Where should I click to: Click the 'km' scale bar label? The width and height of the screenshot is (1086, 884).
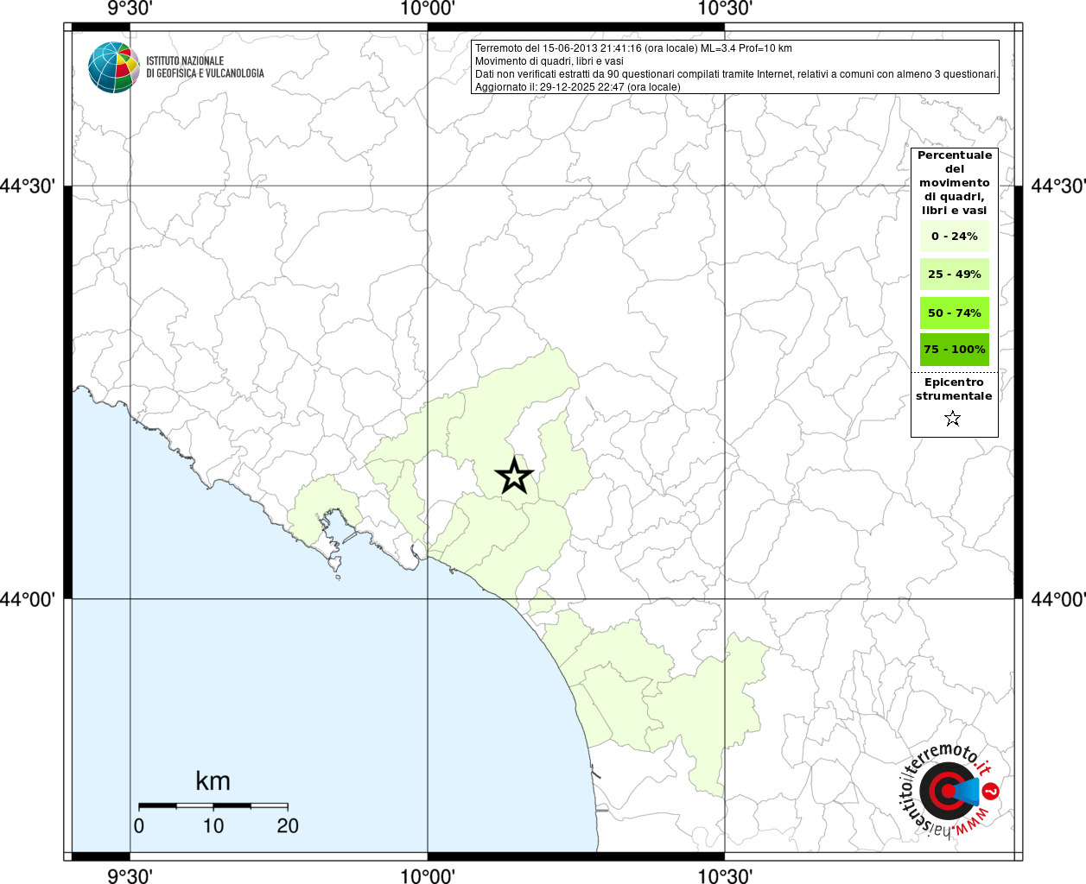[x=213, y=781]
